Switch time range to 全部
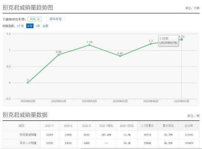The width and height of the screenshot is (202, 149). tap(45, 26)
